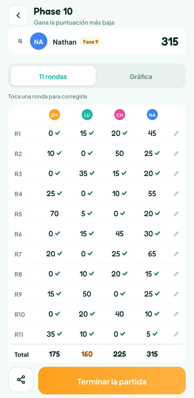
Task: Edit round R1 with its pencil icon
Action: [x=176, y=133]
